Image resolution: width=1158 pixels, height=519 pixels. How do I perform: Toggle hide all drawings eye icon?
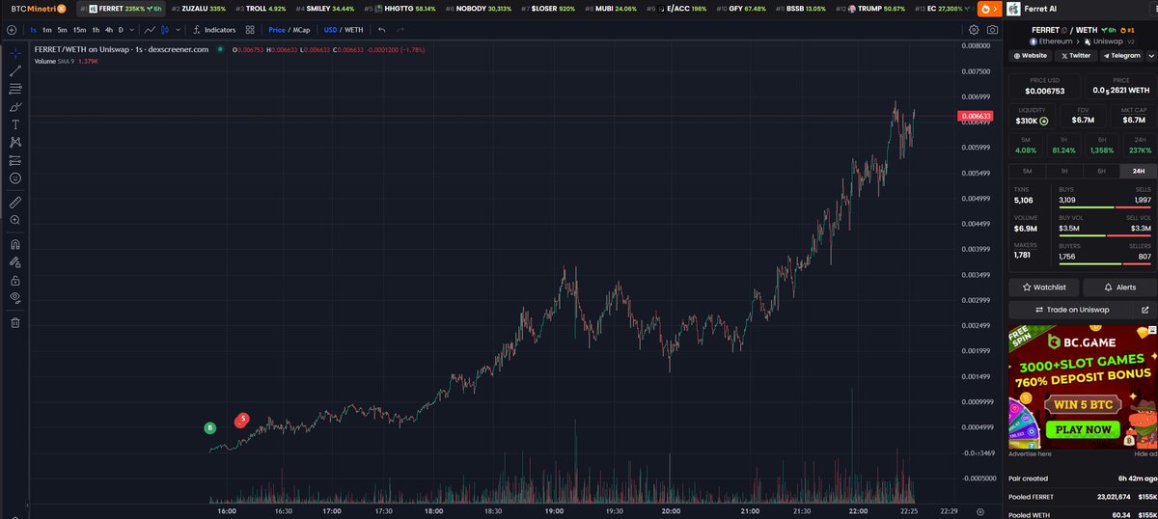[15, 298]
